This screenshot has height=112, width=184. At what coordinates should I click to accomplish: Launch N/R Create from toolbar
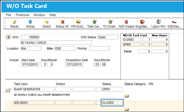pyautogui.click(x=126, y=22)
